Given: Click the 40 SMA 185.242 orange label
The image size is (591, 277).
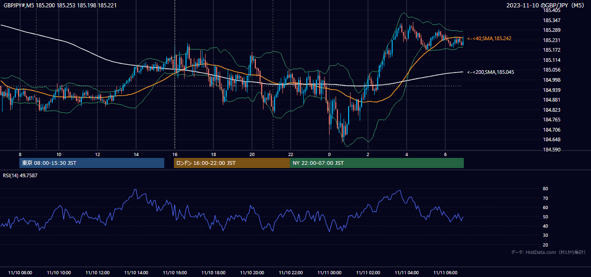Looking at the screenshot, I should point(489,38).
